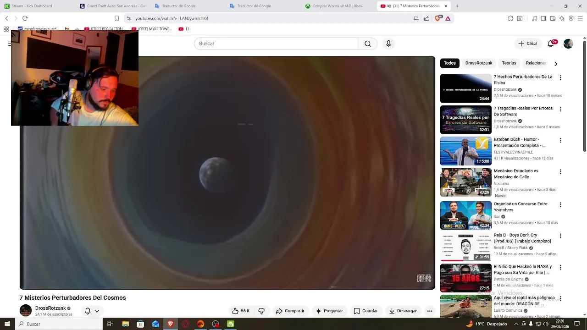Viewport: 587px width, 330px height.
Task: Open Brave Rewards triangle icon
Action: click(448, 18)
